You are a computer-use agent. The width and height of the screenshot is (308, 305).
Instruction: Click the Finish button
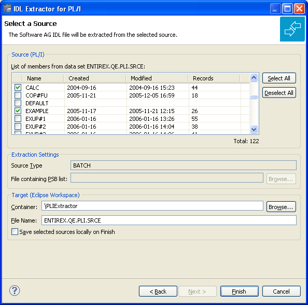(239, 291)
